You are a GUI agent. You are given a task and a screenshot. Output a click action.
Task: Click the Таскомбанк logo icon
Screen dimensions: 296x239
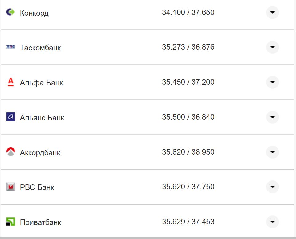click(11, 47)
